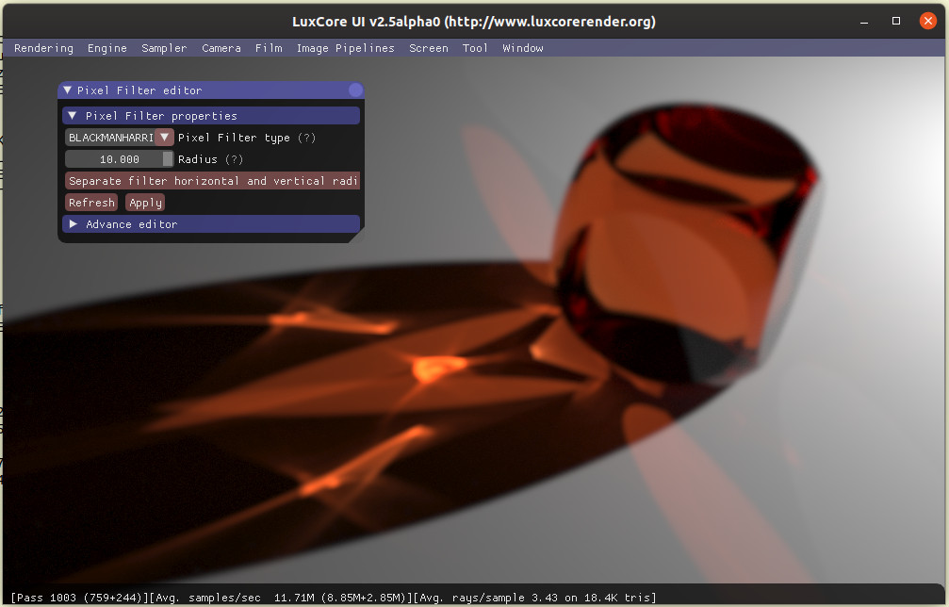Open the Sampler menu
This screenshot has height=607, width=949.
pyautogui.click(x=164, y=48)
